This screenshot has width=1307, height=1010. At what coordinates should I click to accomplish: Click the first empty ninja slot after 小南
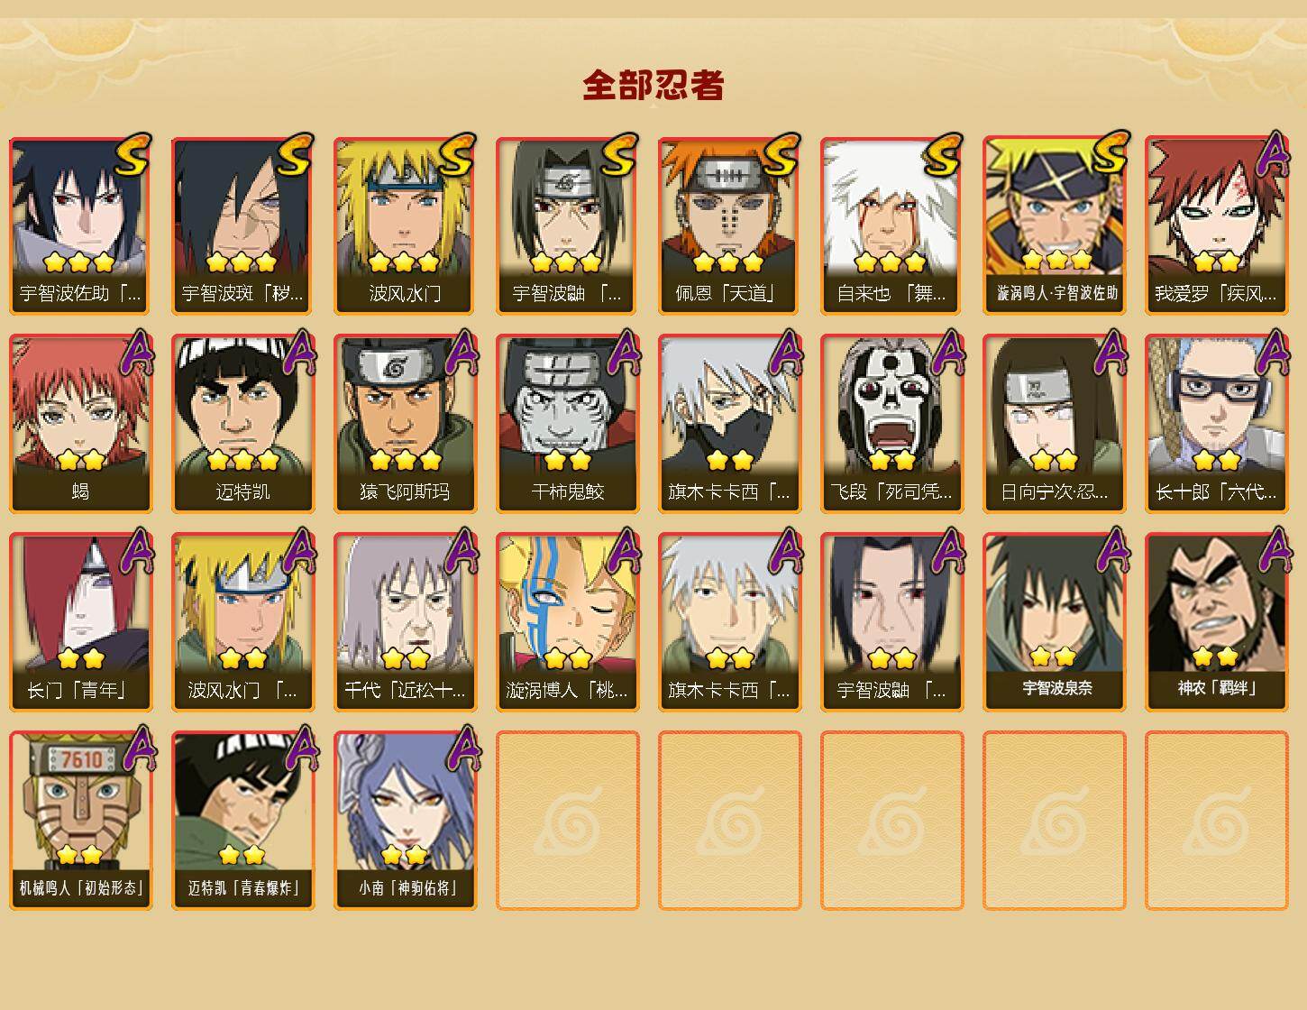[x=567, y=821]
